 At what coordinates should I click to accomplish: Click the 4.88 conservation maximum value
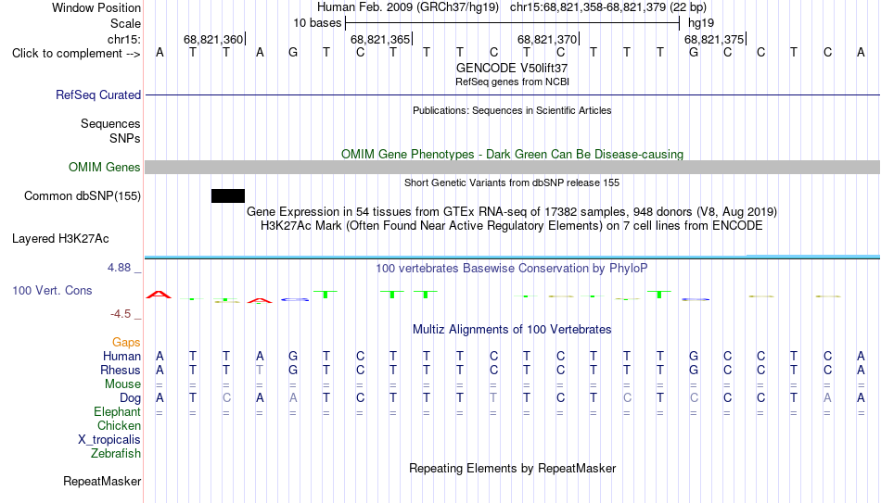119,268
